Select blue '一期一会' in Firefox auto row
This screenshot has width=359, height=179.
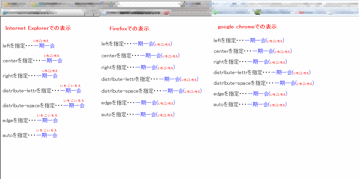click(146, 114)
